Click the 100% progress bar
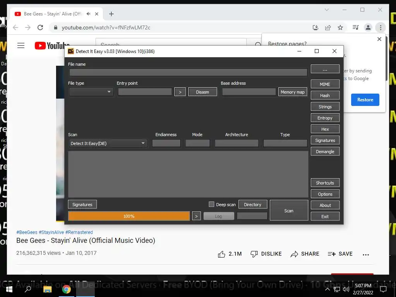The image size is (396, 297). [x=129, y=216]
